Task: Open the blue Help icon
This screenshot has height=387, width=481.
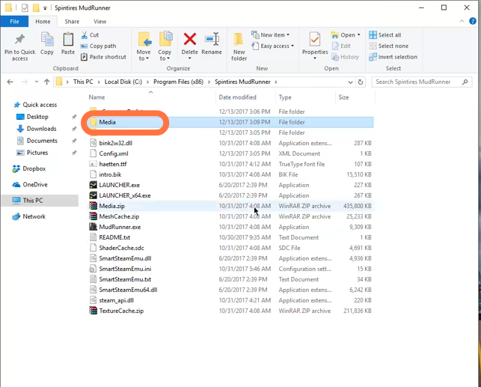Action: [473, 21]
